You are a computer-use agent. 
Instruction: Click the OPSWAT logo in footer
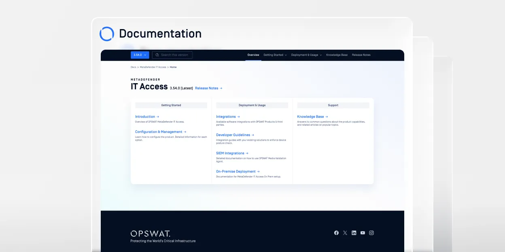point(150,233)
